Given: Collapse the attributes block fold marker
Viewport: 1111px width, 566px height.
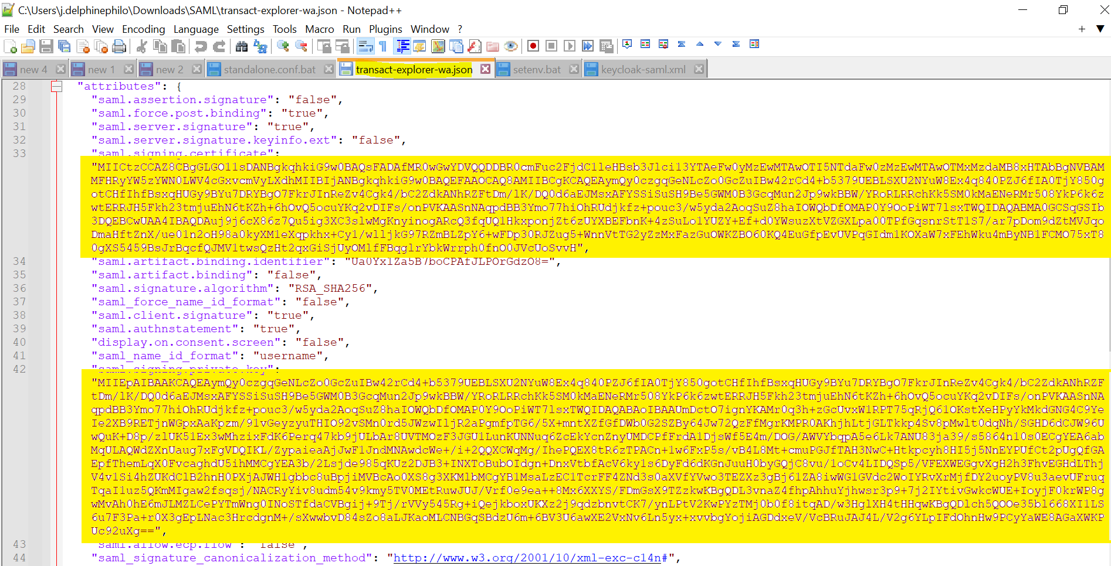Looking at the screenshot, I should tap(56, 87).
